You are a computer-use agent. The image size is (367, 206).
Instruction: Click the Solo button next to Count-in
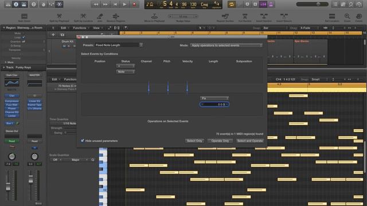pyautogui.click(x=255, y=5)
